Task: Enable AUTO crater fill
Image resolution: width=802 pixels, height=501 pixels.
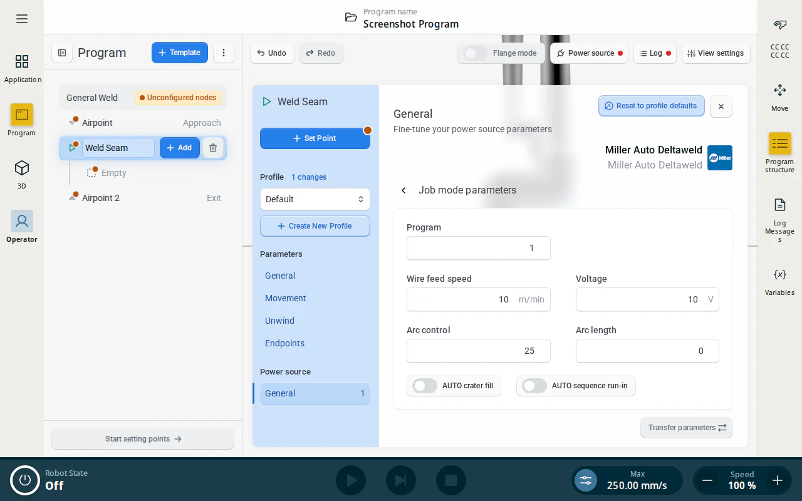Action: pyautogui.click(x=425, y=386)
